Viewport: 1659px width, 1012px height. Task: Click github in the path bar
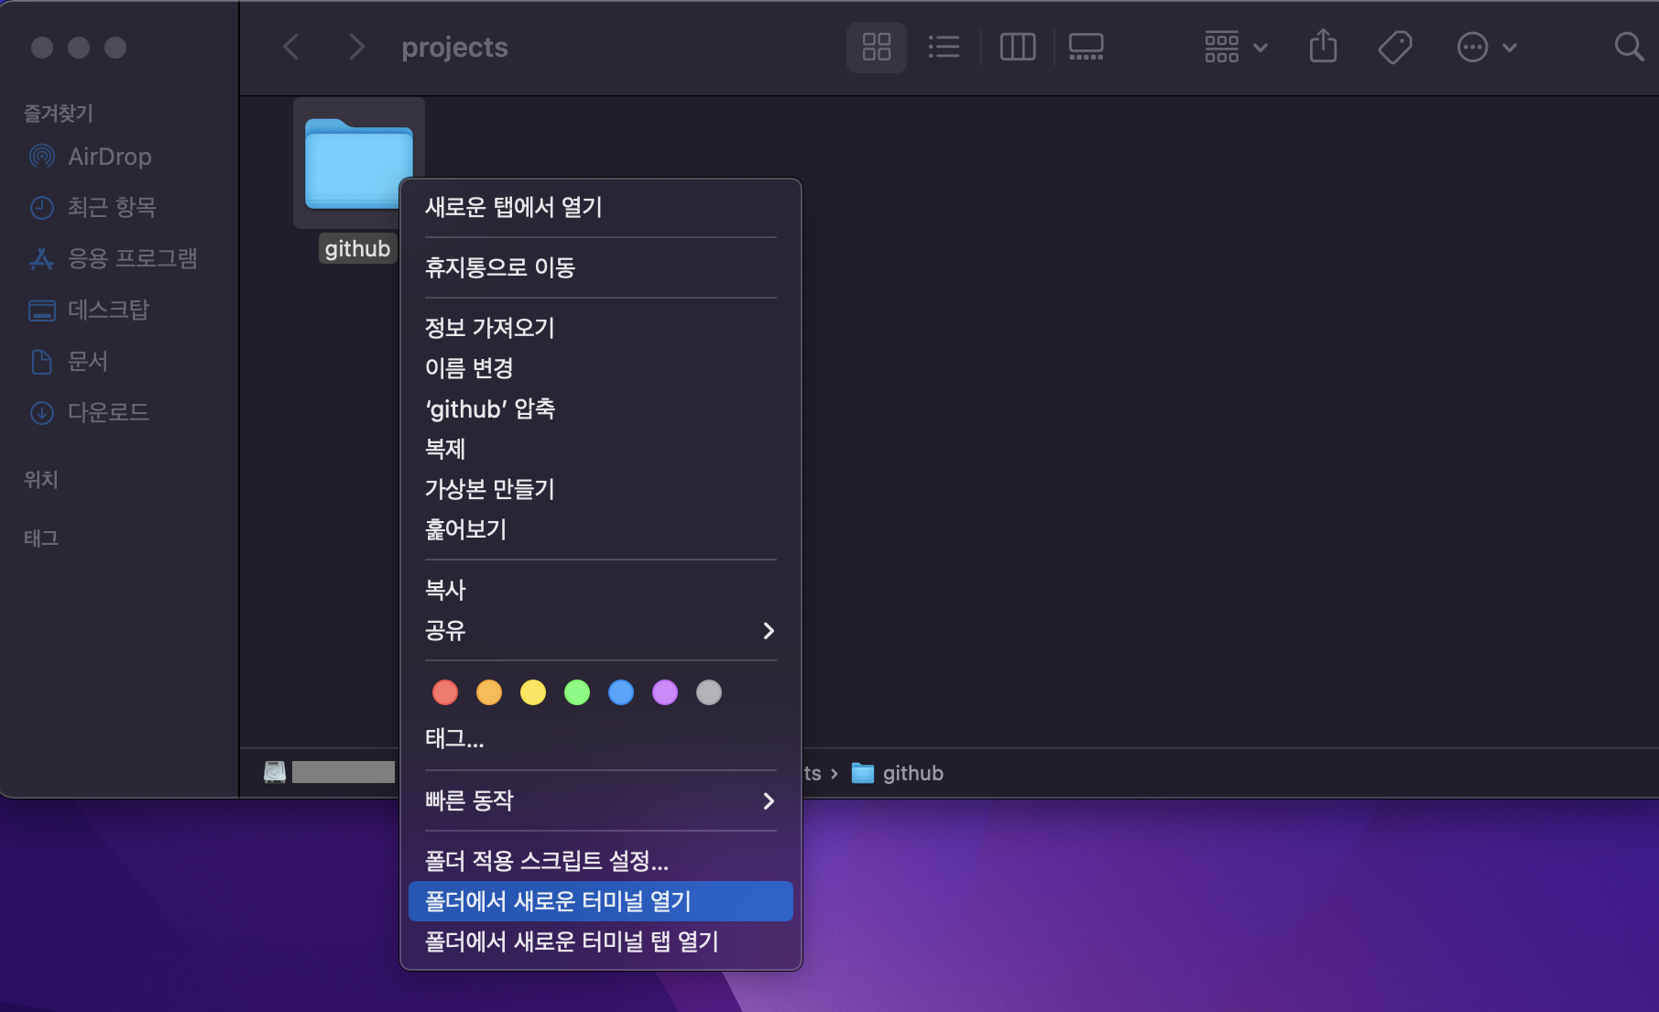[898, 774]
